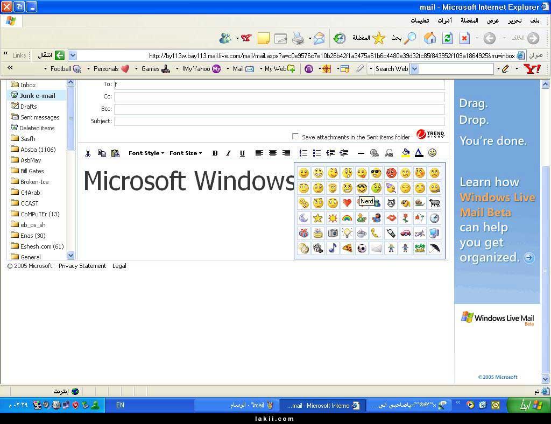551x424 pixels.
Task: Insert the umbrella emoticon
Action: click(x=435, y=249)
